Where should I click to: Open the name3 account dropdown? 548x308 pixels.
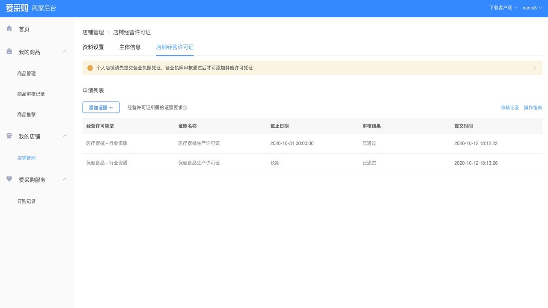point(532,8)
